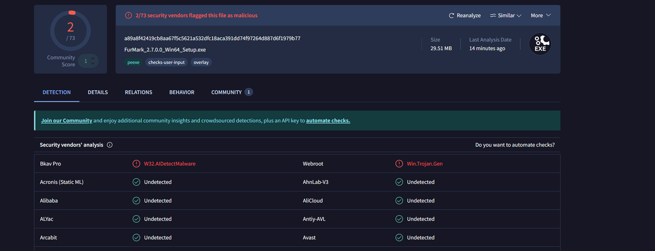Select the overlay tag

tap(201, 62)
